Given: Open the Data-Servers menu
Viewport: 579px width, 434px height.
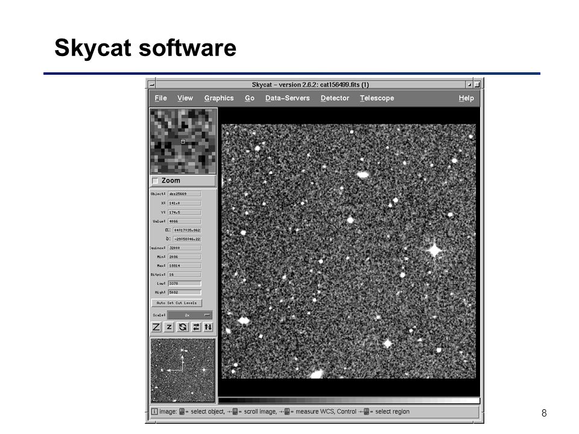Looking at the screenshot, I should click(x=287, y=98).
